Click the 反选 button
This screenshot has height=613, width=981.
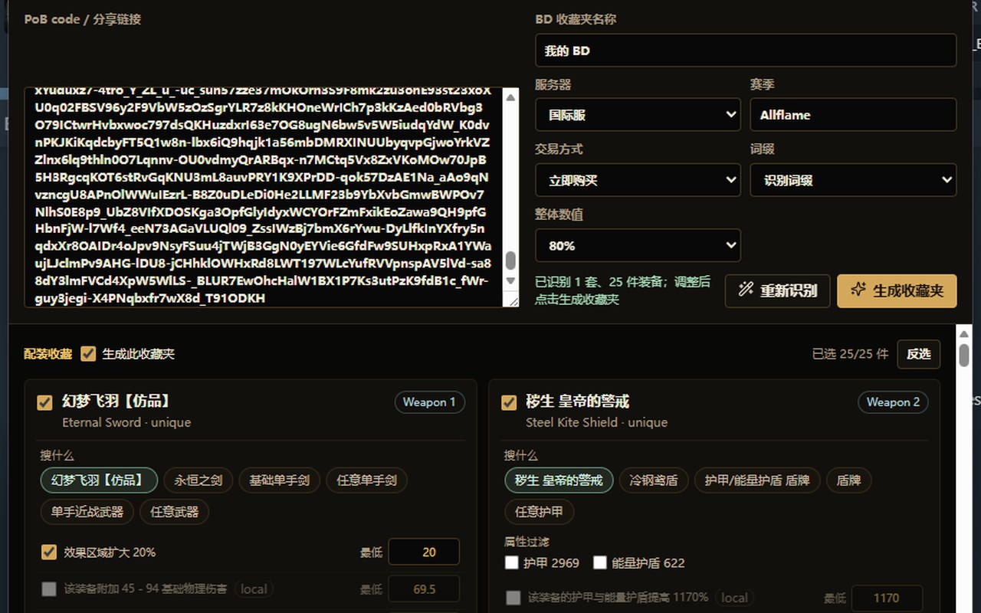(918, 354)
